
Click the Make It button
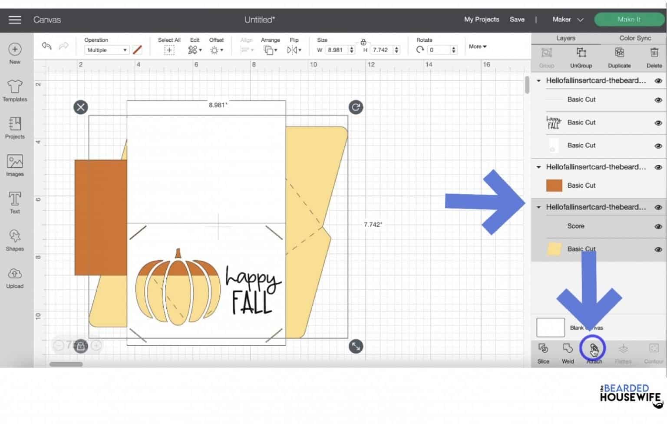[628, 19]
